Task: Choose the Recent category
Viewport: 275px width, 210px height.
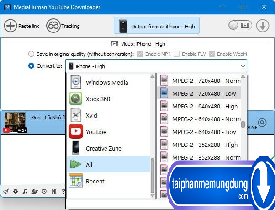Action: click(109, 181)
